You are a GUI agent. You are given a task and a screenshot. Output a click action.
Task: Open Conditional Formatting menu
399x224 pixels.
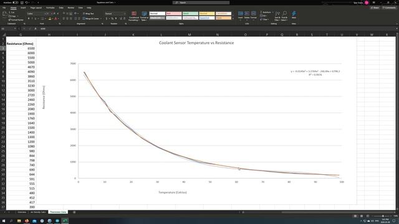coord(134,16)
